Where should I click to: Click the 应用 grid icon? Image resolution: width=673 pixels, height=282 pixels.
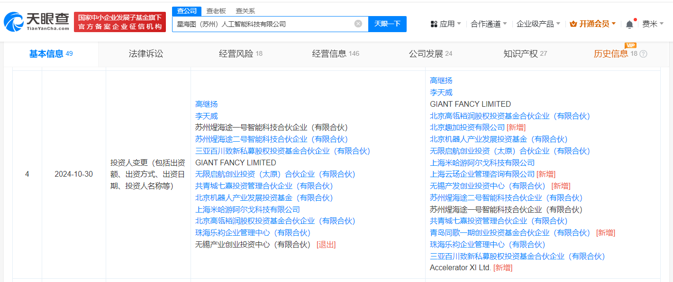434,24
